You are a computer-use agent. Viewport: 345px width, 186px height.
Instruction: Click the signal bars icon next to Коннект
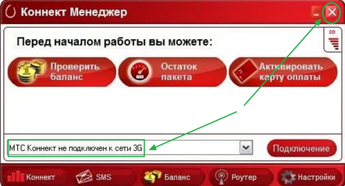pyautogui.click(x=16, y=176)
